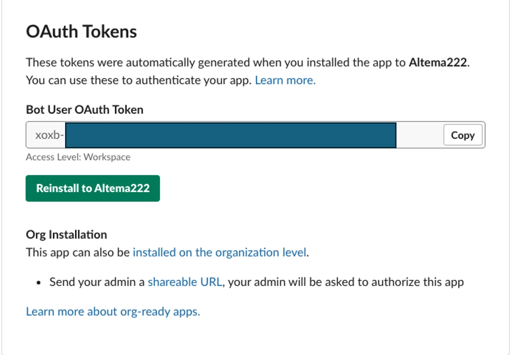Viewport: 510px width, 355px height.
Task: Click the Reinstall to Altema222 button
Action: [x=93, y=188]
